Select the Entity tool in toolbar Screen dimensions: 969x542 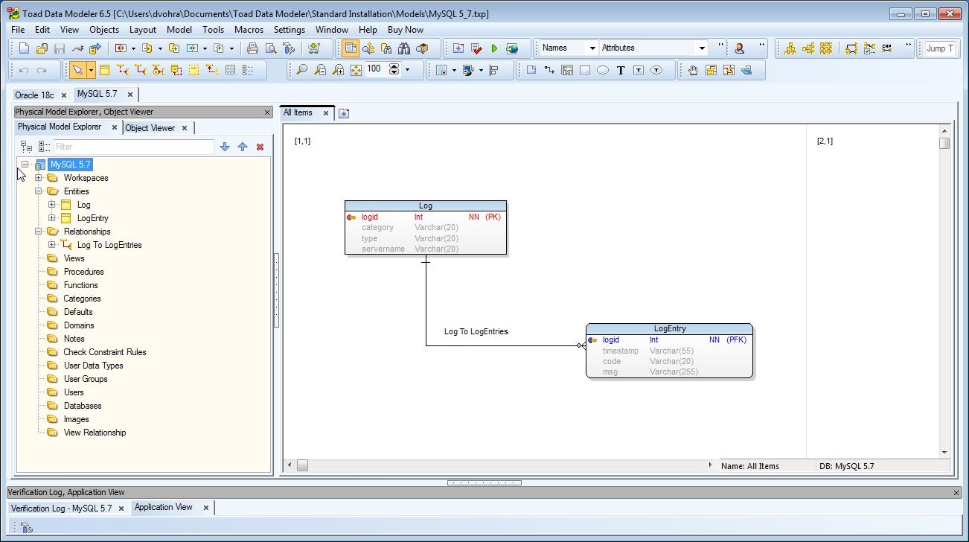pos(105,70)
